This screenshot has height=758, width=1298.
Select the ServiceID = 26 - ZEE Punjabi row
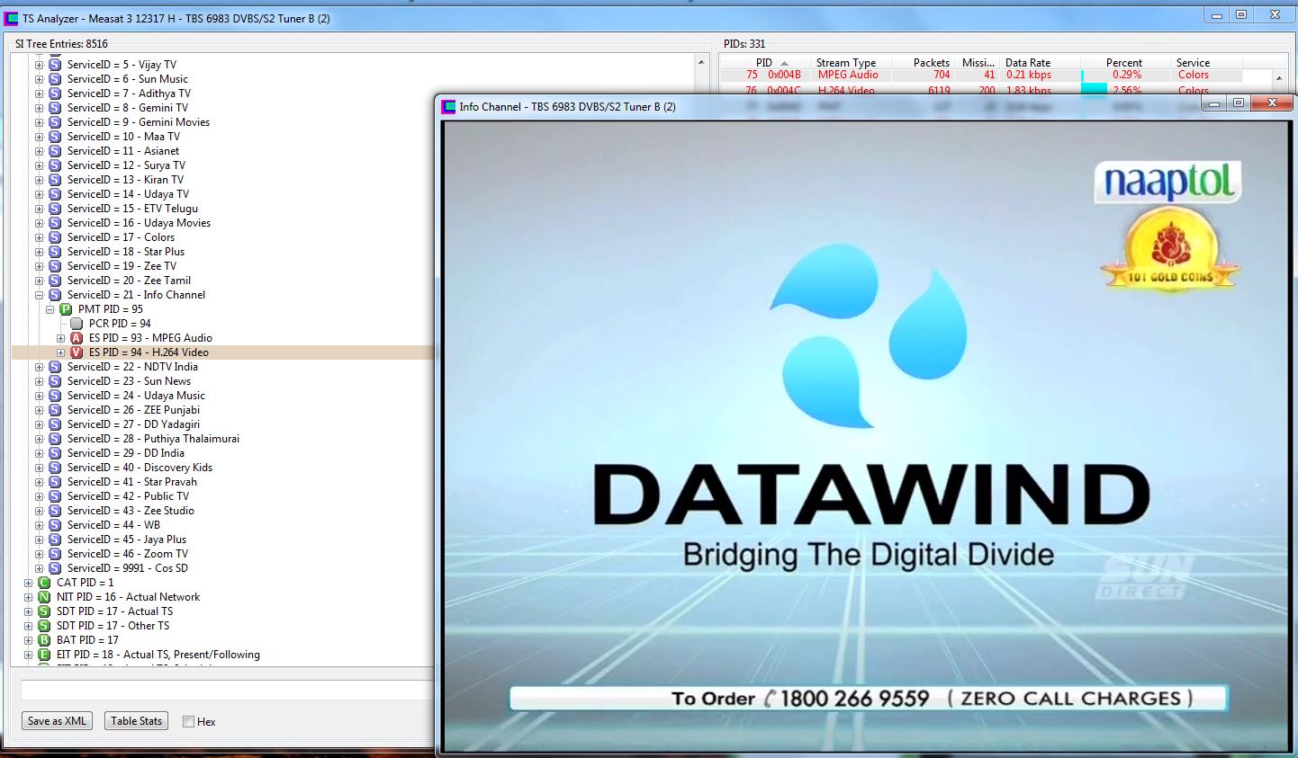[133, 410]
